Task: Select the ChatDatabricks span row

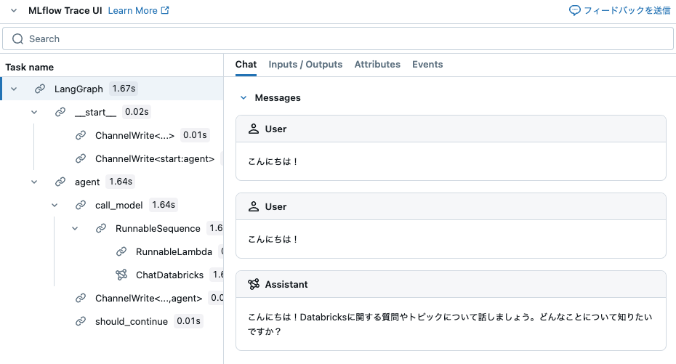Action: tap(112, 275)
